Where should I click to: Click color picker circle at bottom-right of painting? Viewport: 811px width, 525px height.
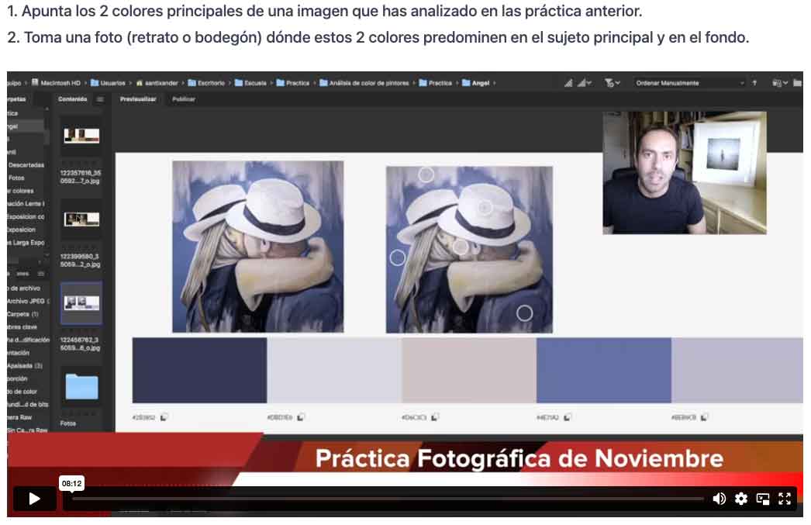click(524, 313)
